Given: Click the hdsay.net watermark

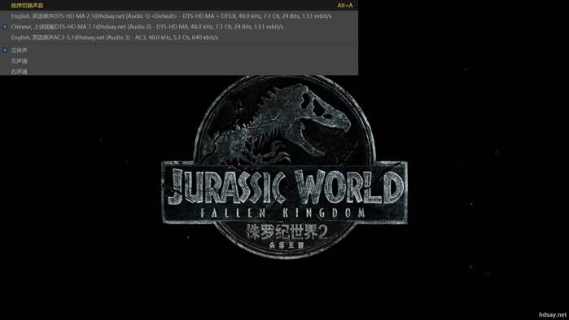Looking at the screenshot, I should [x=552, y=314].
